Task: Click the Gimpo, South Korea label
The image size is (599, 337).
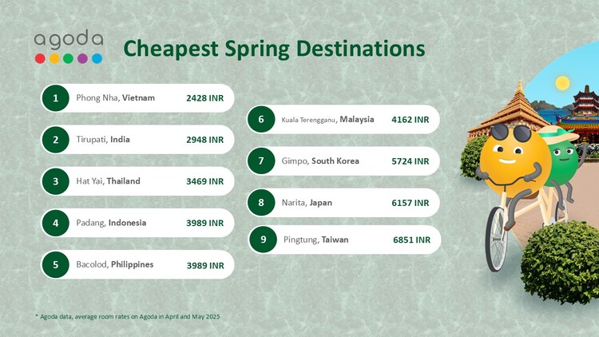Action: point(320,161)
